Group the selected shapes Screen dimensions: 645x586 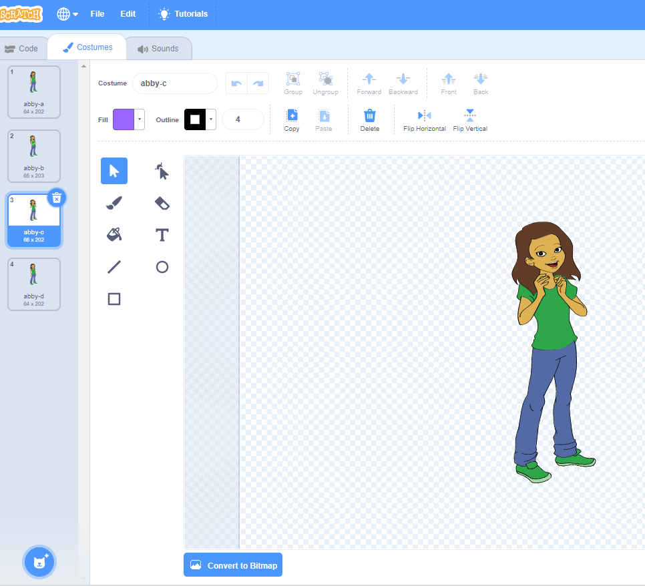click(x=293, y=83)
